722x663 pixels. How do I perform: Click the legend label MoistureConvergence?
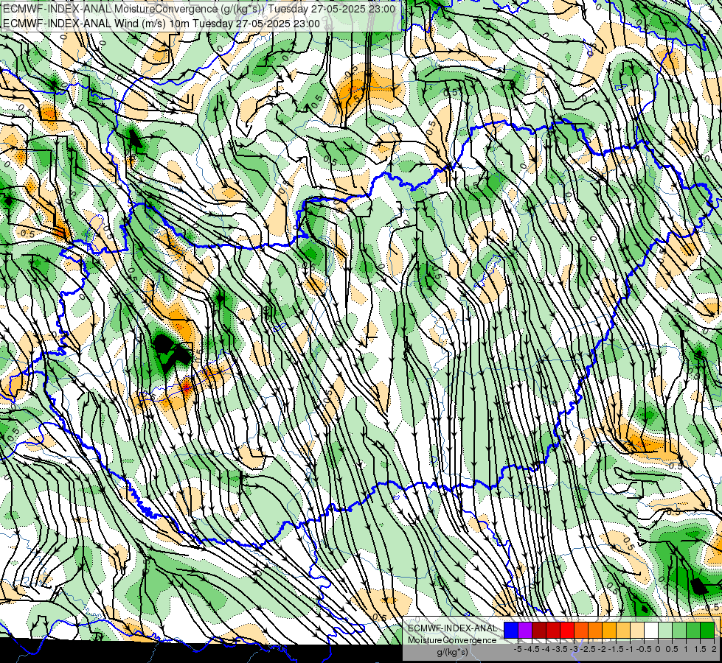(x=452, y=640)
